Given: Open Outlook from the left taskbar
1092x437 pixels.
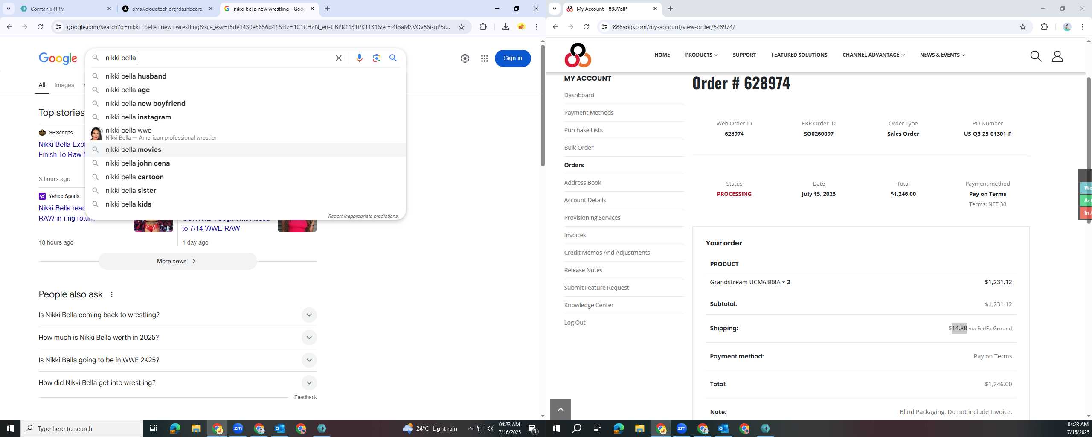Looking at the screenshot, I should click(280, 428).
